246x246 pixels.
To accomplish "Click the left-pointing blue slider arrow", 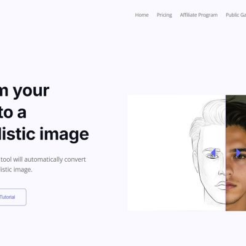I will (213, 153).
